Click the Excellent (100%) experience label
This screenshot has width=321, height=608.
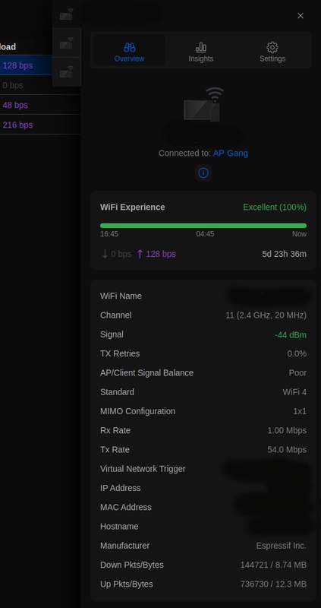(275, 207)
